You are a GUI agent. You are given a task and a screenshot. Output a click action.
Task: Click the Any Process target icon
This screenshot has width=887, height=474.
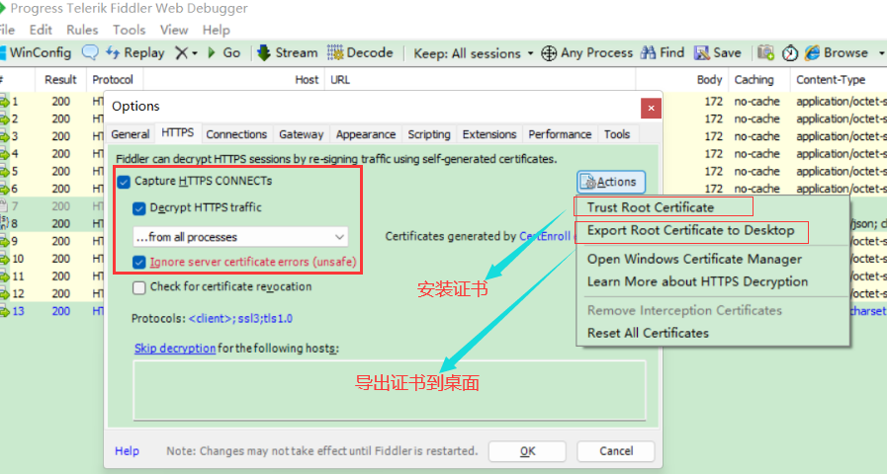[x=549, y=53]
